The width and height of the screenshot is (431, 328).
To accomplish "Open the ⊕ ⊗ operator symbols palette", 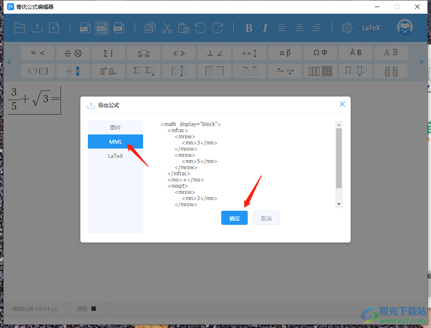I will point(73,53).
